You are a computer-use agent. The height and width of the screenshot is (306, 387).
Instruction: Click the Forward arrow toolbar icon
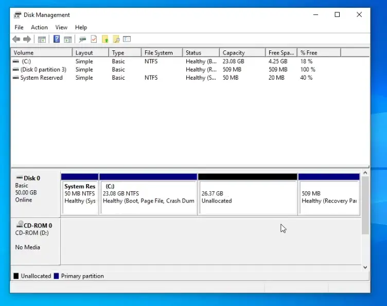27,39
